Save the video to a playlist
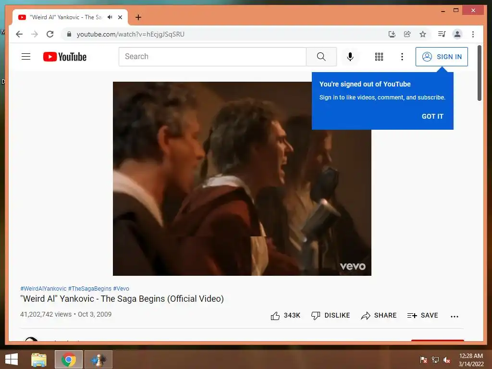The image size is (492, 369). [x=422, y=315]
